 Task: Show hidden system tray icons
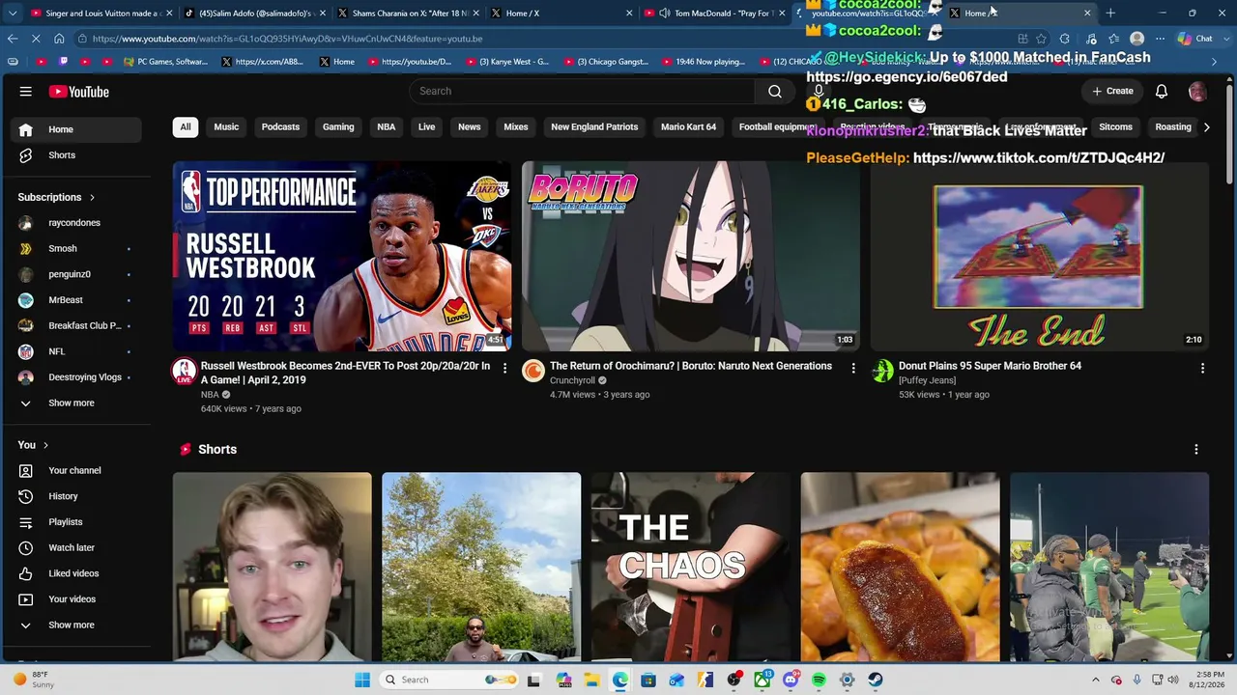coord(1095,680)
